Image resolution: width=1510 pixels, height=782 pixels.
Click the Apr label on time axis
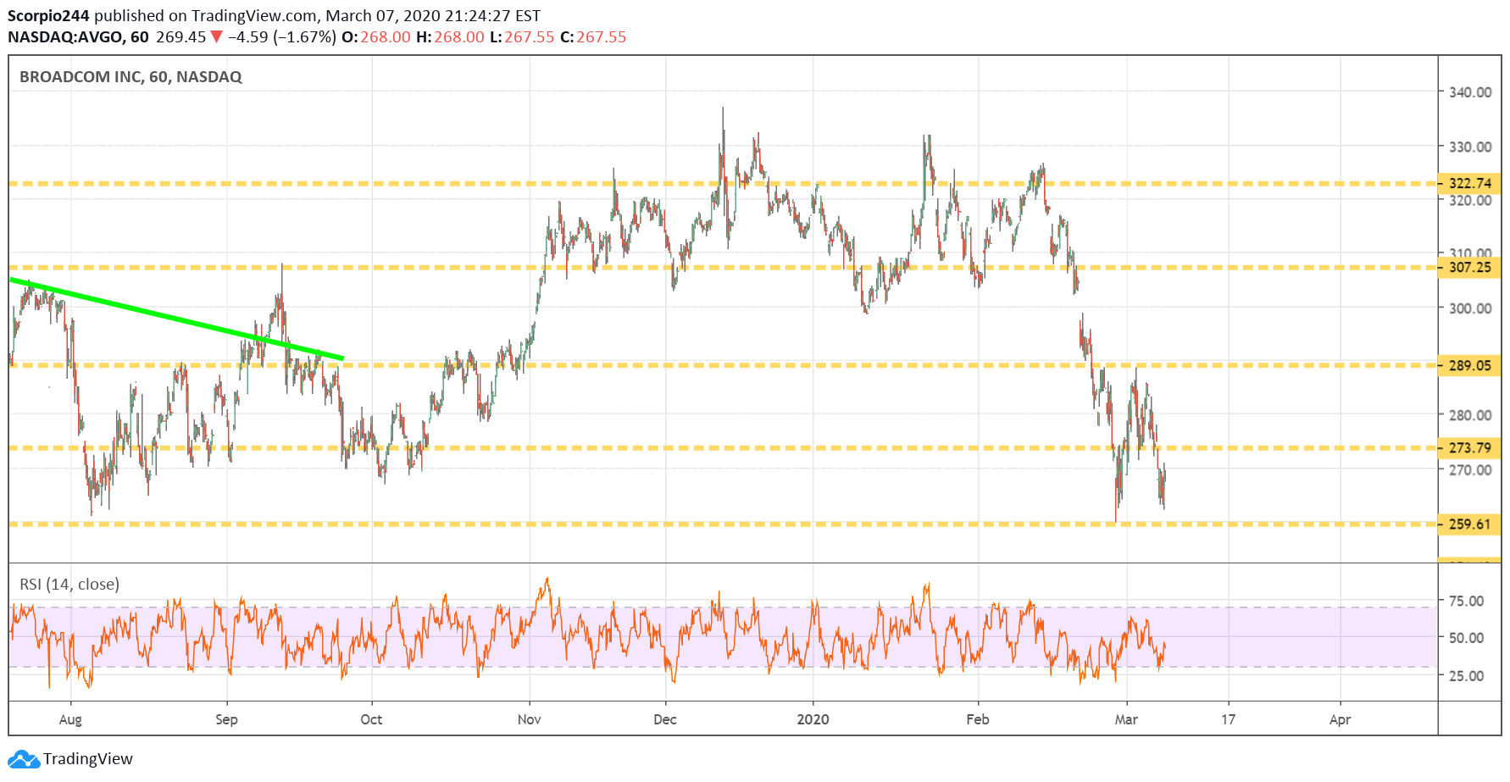[x=1340, y=719]
